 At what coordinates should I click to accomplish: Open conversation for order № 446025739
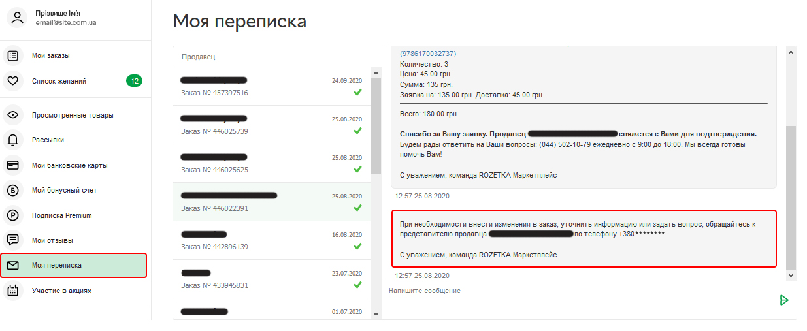(272, 125)
